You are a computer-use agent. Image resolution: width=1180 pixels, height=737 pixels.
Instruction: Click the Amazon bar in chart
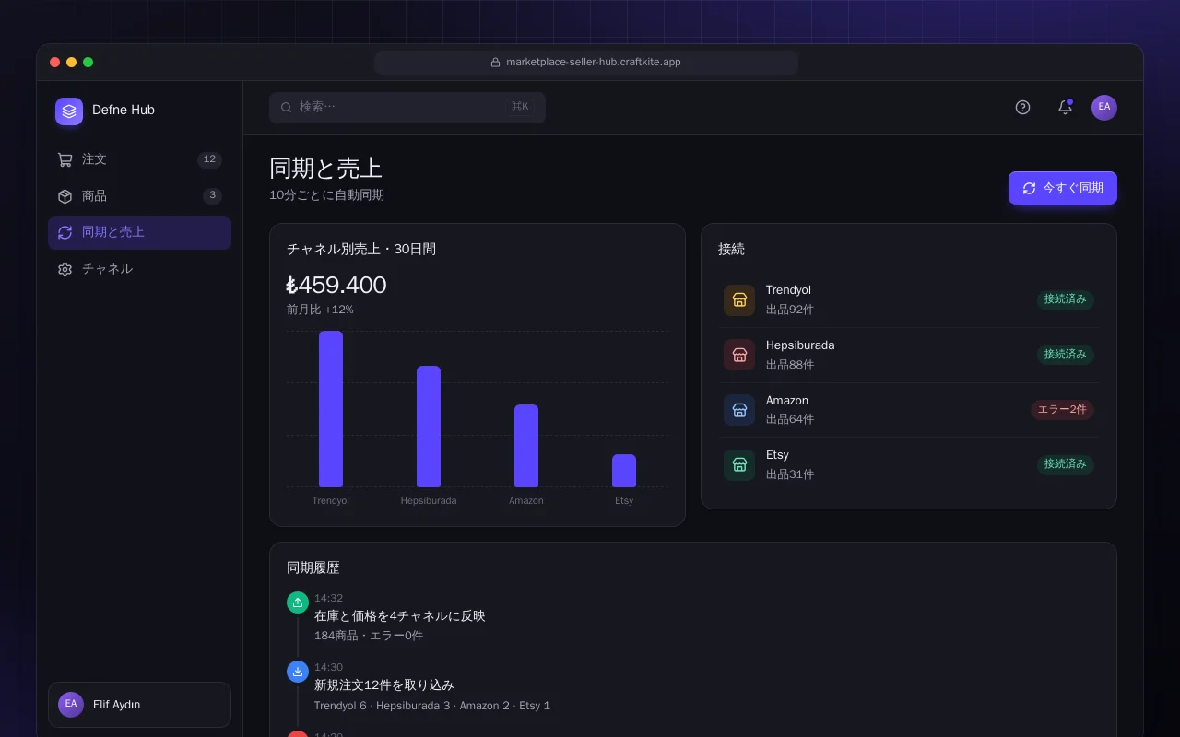coord(526,446)
